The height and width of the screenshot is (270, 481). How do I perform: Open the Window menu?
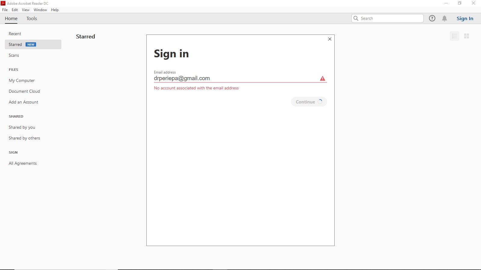coord(40,10)
